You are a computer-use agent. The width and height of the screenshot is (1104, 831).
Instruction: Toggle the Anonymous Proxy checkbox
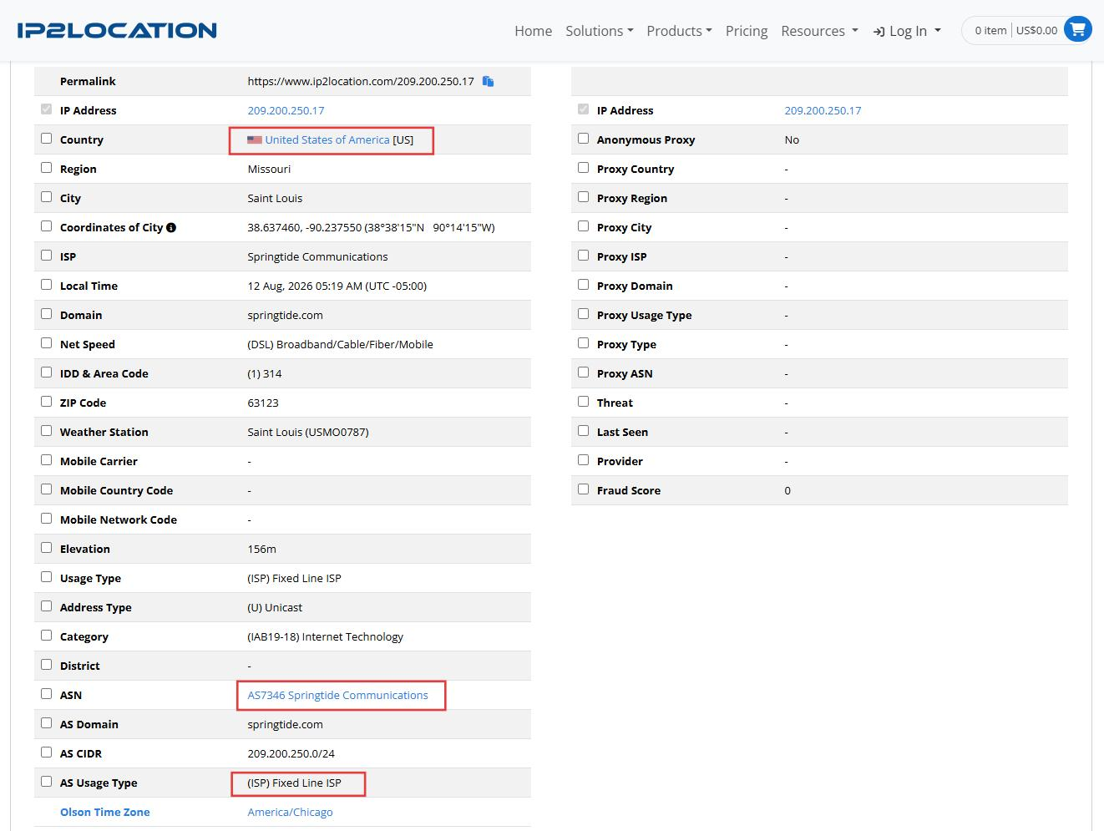584,139
